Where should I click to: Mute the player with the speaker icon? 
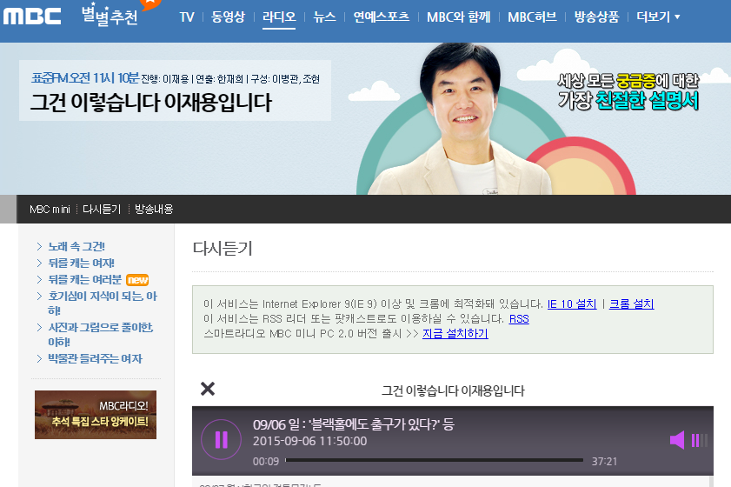pyautogui.click(x=677, y=440)
